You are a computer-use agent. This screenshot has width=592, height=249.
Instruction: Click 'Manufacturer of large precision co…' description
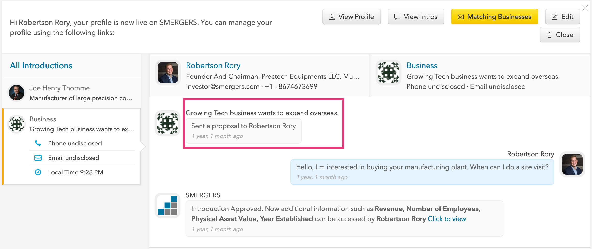click(81, 98)
